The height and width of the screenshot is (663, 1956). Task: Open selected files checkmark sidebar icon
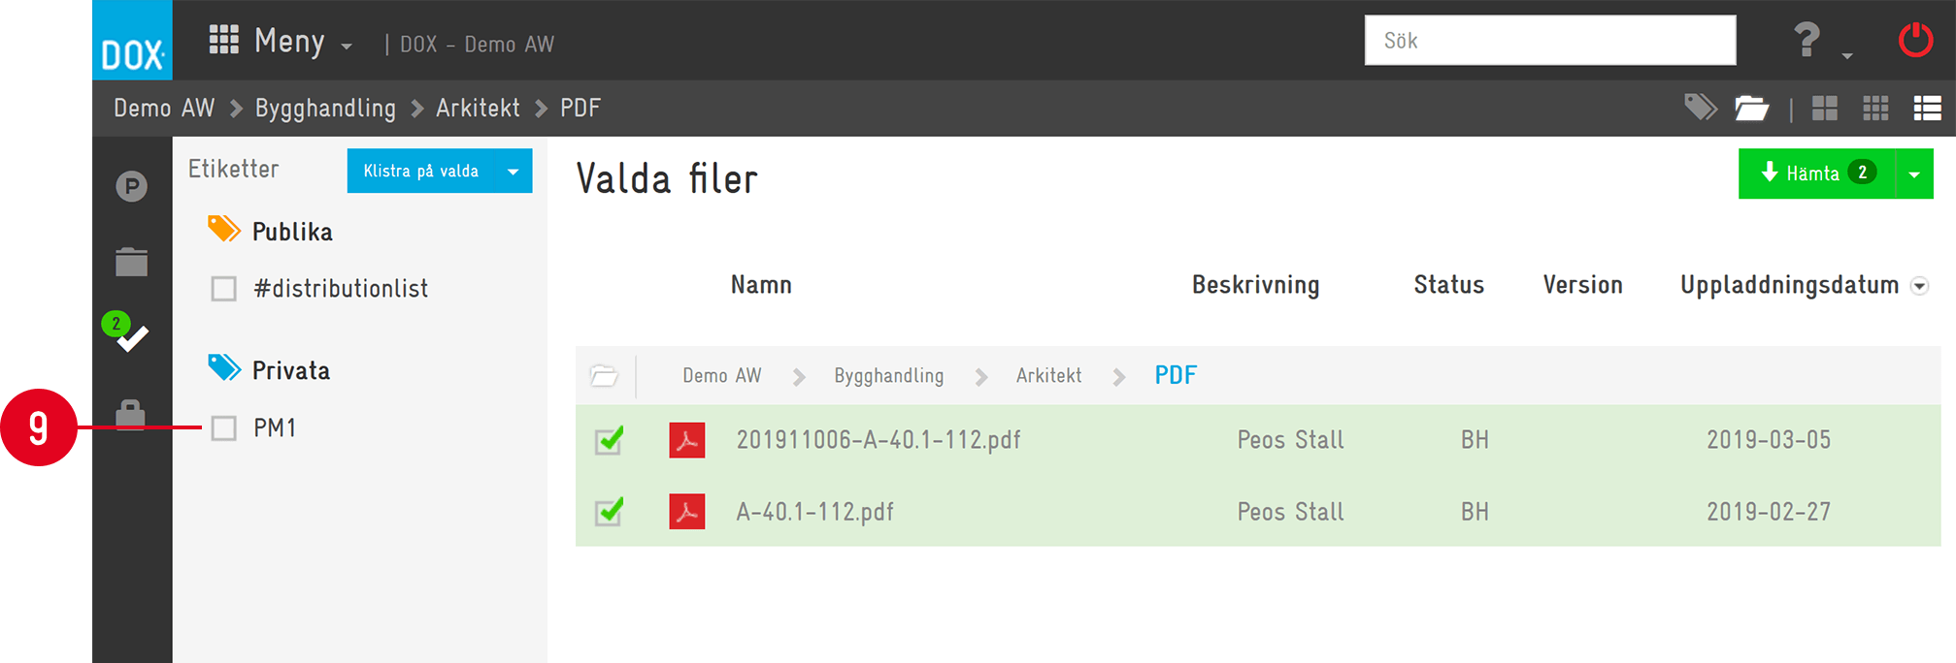127,333
